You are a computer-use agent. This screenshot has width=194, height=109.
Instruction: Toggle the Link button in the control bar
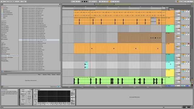[x=2, y=2]
